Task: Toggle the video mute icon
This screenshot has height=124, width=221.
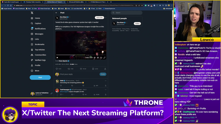Action: pyautogui.click(x=95, y=58)
